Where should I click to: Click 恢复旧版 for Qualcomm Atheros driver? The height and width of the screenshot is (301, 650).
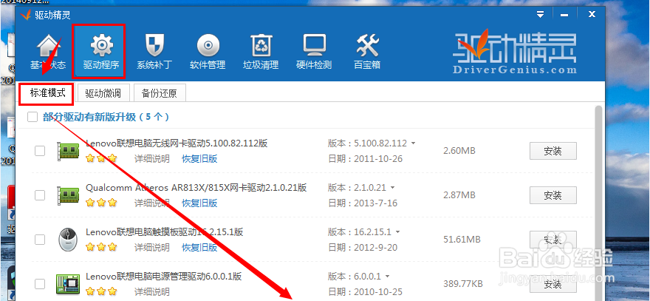click(x=199, y=203)
